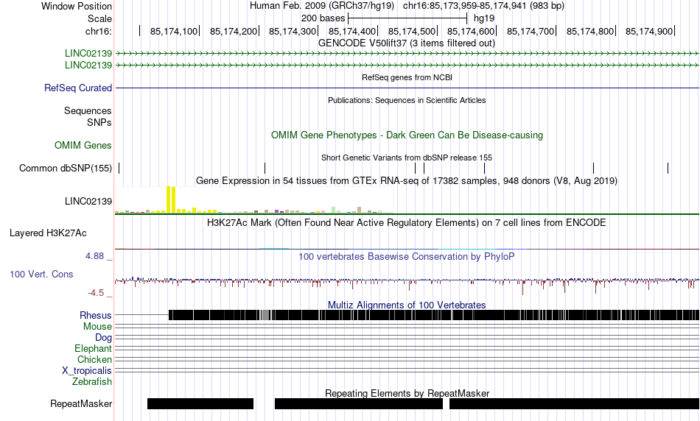This screenshot has height=421, width=700.
Task: Click the Rhesus species label
Action: pyautogui.click(x=96, y=315)
